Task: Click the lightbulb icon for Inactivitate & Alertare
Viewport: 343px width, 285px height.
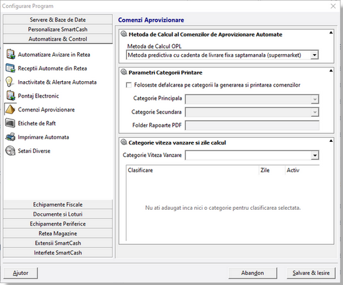Action: [9, 82]
